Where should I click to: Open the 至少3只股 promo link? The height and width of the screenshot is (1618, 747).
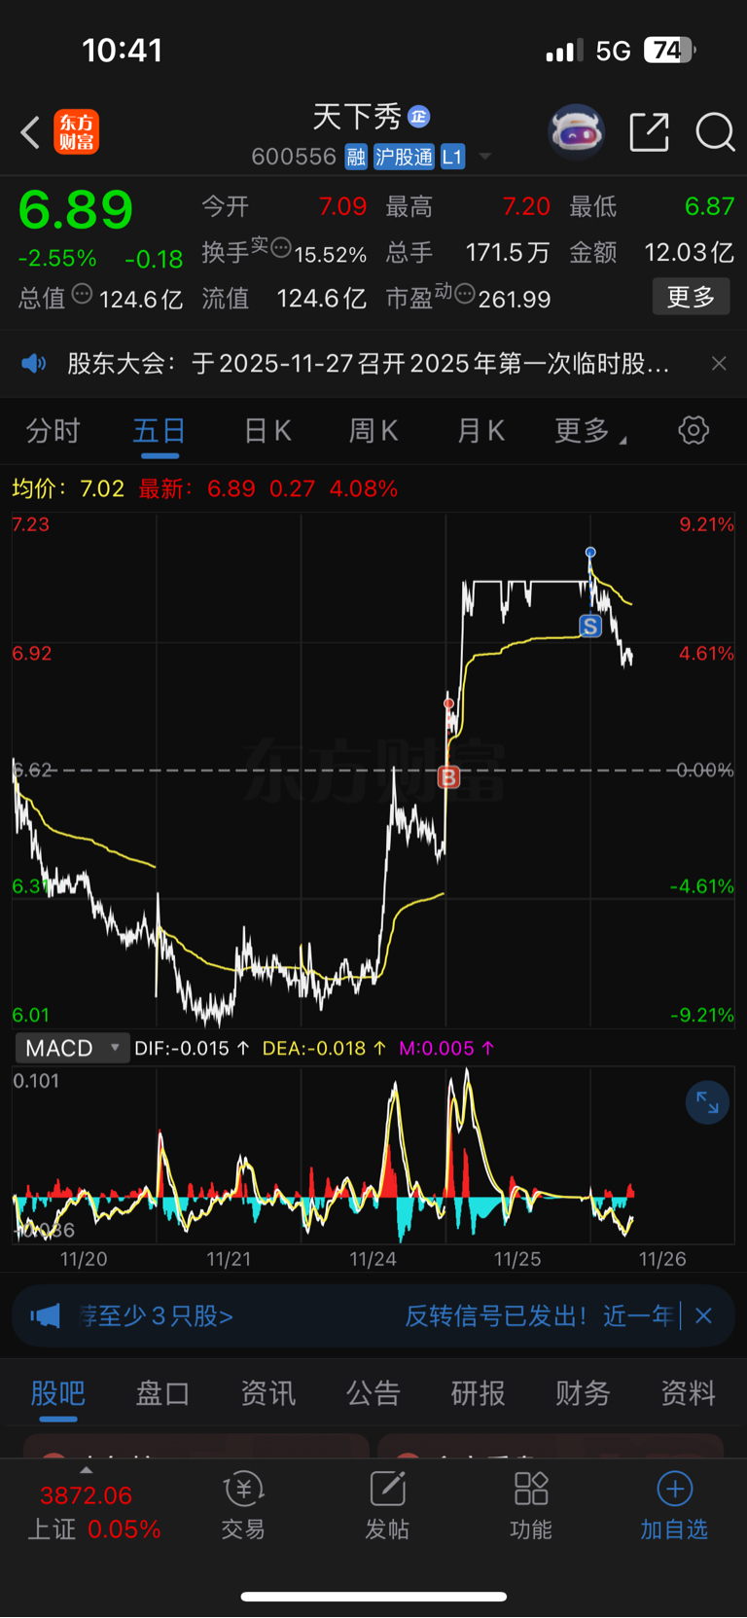click(156, 1316)
